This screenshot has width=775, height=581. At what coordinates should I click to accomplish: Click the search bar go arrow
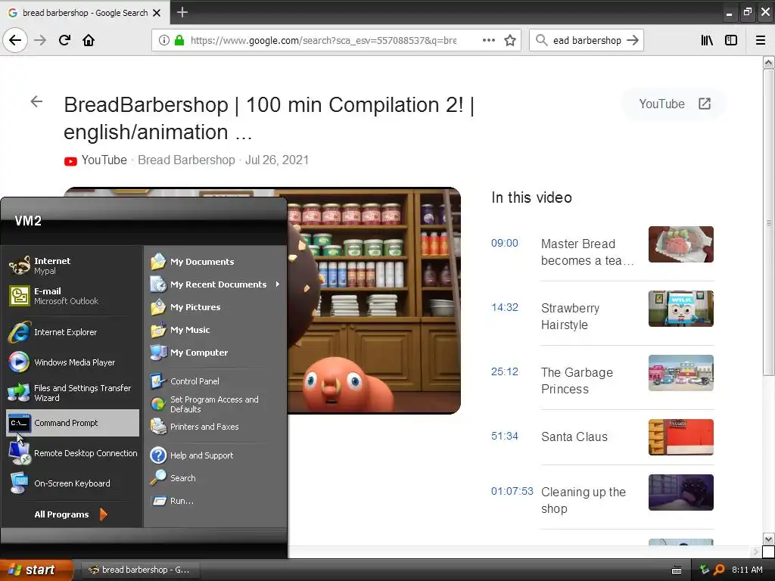633,40
